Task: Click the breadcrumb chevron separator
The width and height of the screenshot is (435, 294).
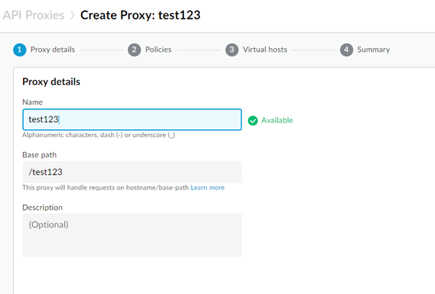Action: click(x=72, y=15)
